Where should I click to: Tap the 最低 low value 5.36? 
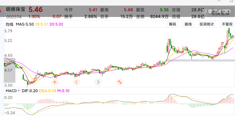pyautogui.click(x=164, y=10)
